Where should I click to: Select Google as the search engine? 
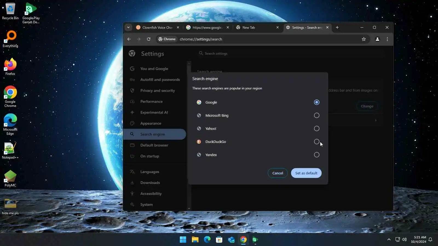(x=316, y=102)
